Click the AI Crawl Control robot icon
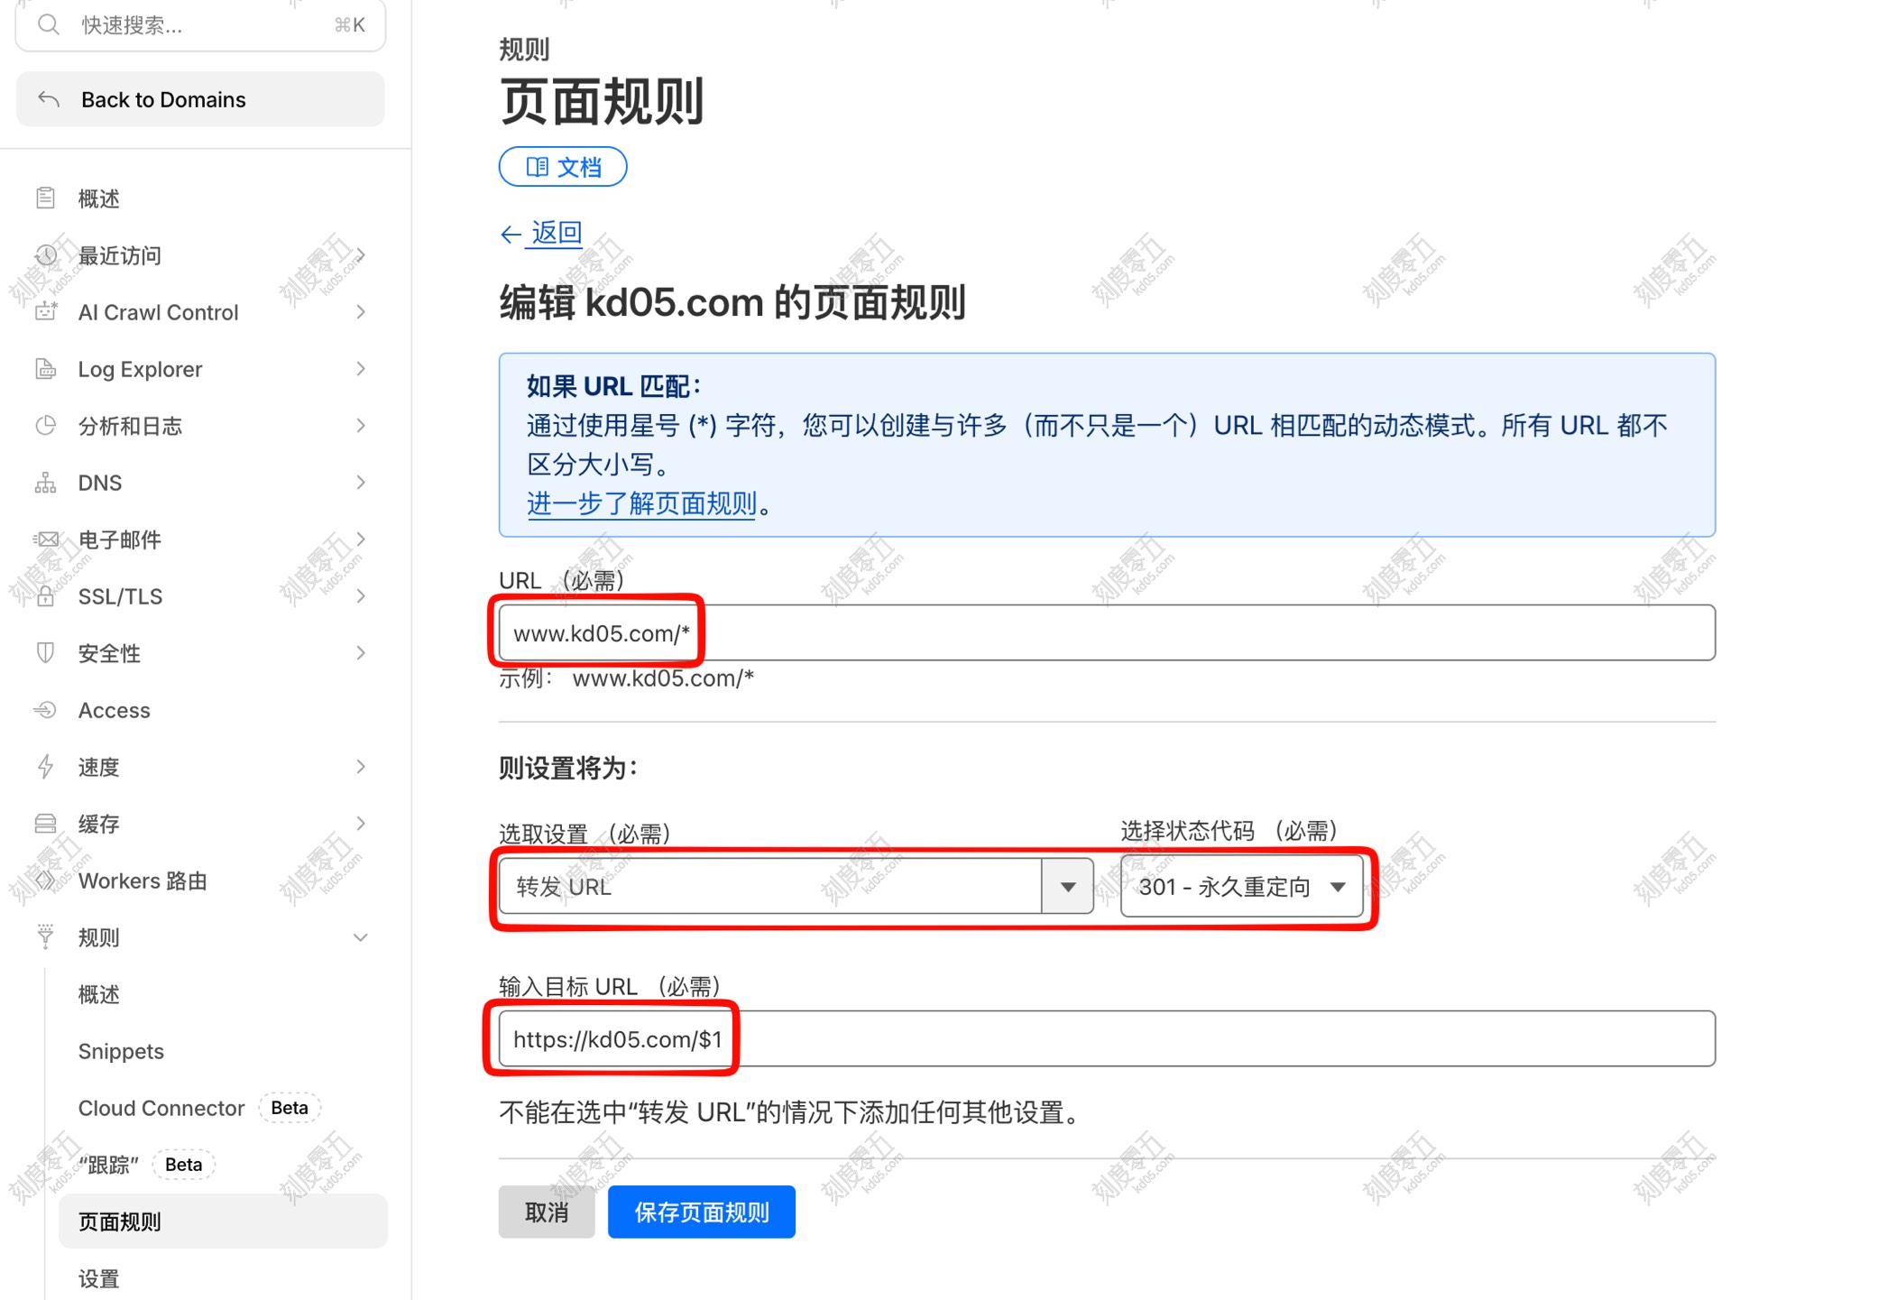This screenshot has width=1878, height=1300. [x=45, y=312]
